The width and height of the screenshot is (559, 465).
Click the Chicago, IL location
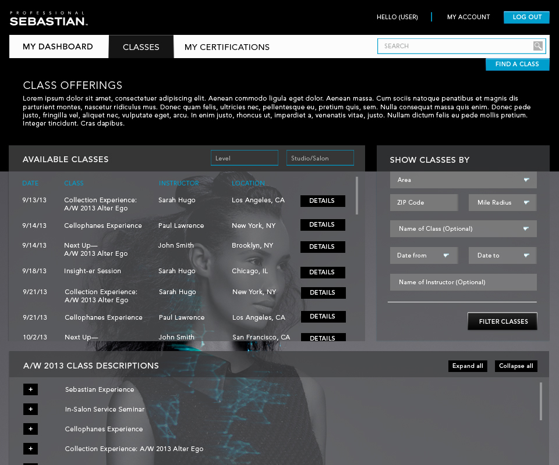tap(250, 271)
